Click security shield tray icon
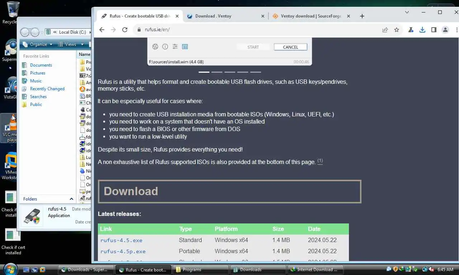The height and width of the screenshot is (275, 459). tap(396, 269)
